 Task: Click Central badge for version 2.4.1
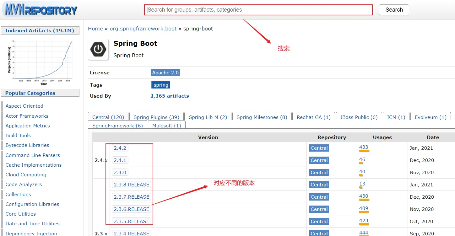tap(319, 160)
